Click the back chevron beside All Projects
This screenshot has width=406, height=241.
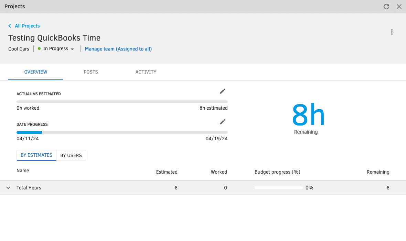(x=10, y=26)
